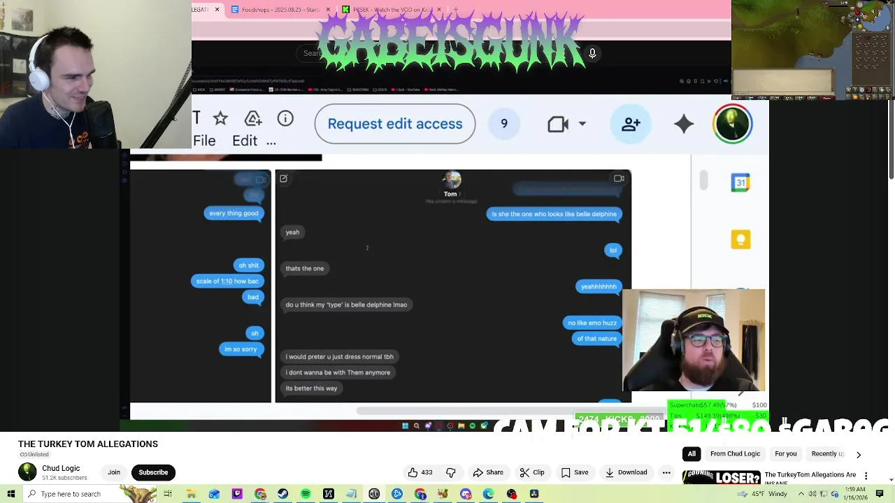The image size is (895, 503).
Task: Open the document info icon
Action: pos(285,119)
